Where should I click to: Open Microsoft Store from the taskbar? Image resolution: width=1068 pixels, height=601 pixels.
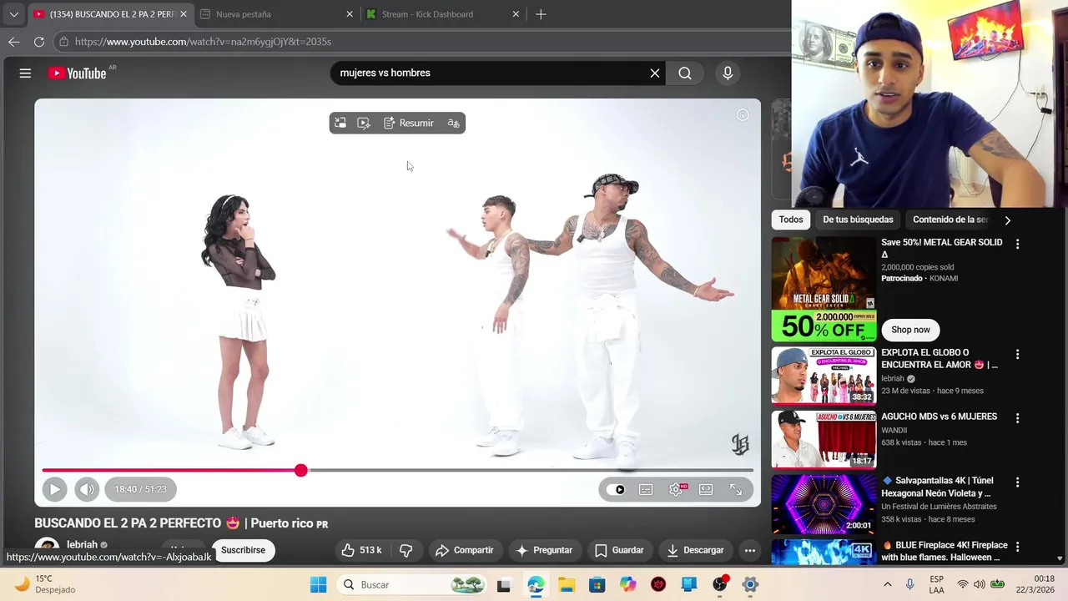597,584
